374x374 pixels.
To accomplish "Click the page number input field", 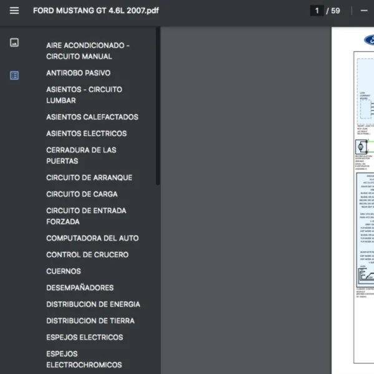I will point(317,11).
